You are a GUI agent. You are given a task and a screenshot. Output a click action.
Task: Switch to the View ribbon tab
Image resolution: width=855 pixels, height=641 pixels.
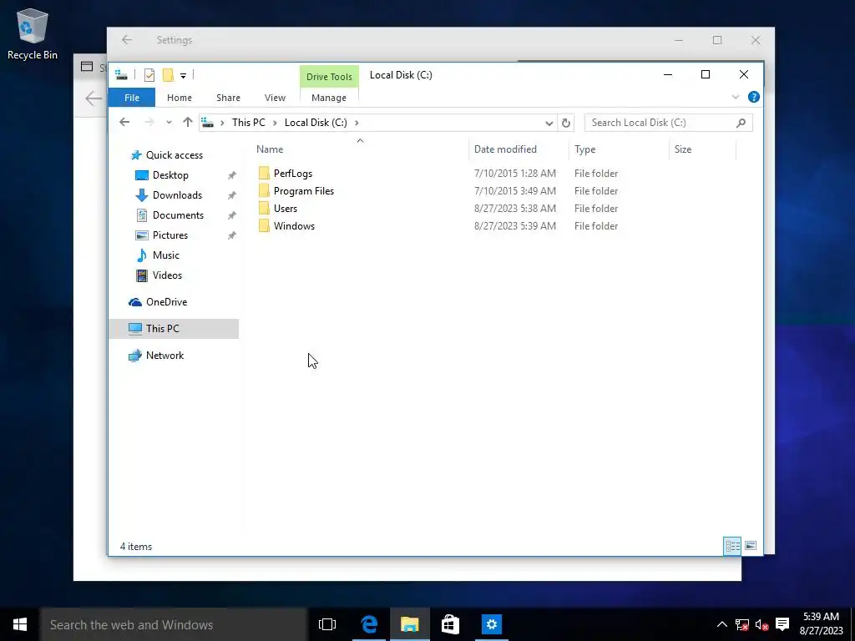(x=275, y=98)
